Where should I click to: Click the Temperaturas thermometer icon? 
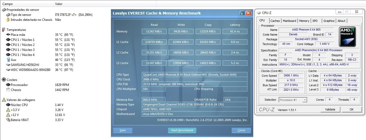pyautogui.click(x=4, y=30)
